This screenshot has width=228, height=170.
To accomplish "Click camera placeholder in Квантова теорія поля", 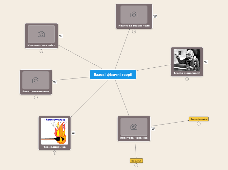I will [x=134, y=14].
